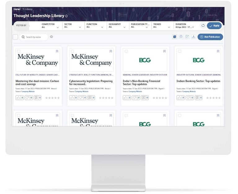Rate Indian Banking Sector report one star
This screenshot has height=194, width=238.
(x=208, y=98)
